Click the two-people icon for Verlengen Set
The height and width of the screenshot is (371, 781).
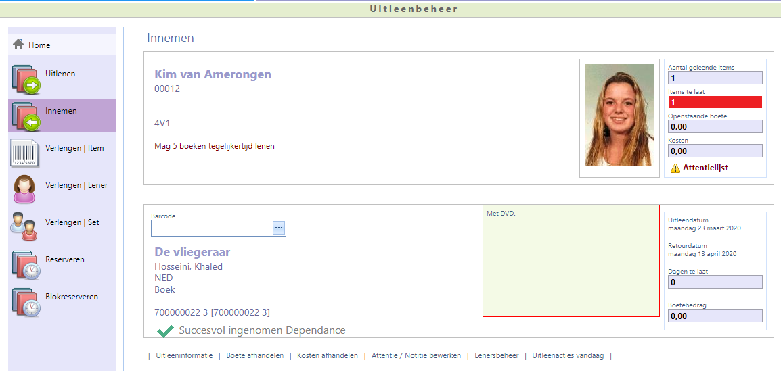(24, 227)
